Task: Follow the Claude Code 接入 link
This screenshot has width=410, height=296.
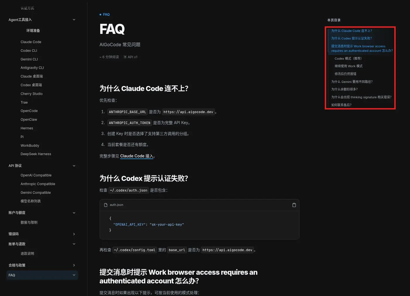Action: pyautogui.click(x=136, y=156)
